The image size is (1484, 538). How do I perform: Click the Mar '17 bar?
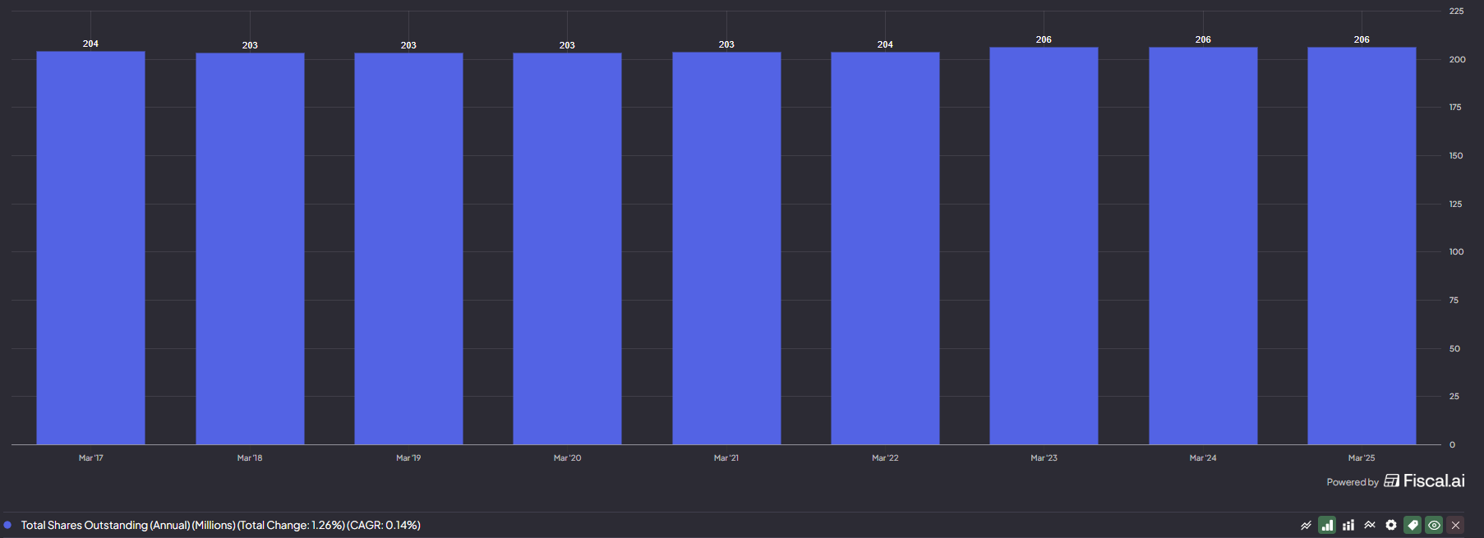(x=90, y=248)
